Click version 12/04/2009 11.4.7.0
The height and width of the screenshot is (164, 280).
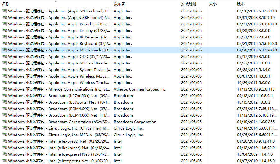click(254, 154)
